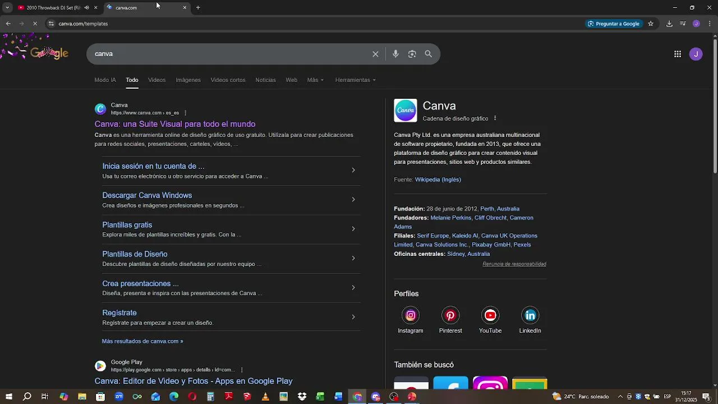The height and width of the screenshot is (404, 718).
Task: Open Canva's Instagram profile
Action: (411, 315)
